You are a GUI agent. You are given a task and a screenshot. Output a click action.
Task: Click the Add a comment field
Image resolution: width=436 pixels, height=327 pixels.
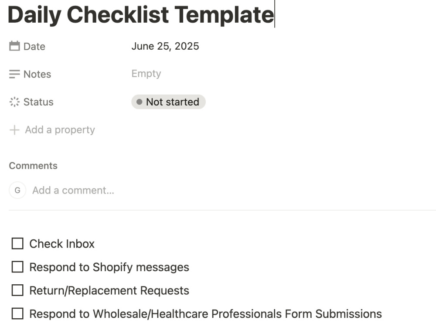click(73, 191)
